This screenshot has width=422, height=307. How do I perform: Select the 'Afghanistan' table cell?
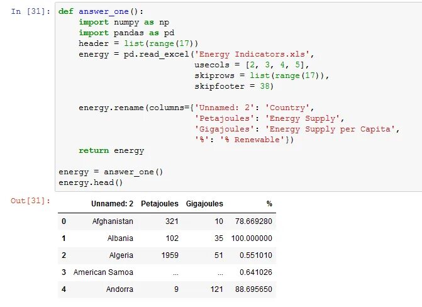pos(113,221)
